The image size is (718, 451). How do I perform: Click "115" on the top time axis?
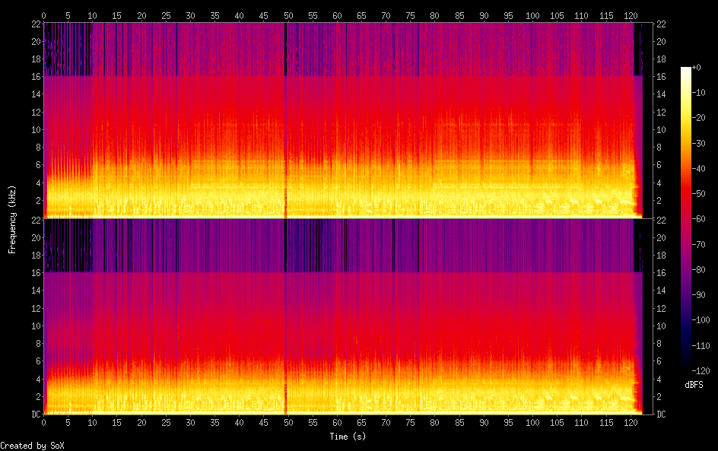606,15
